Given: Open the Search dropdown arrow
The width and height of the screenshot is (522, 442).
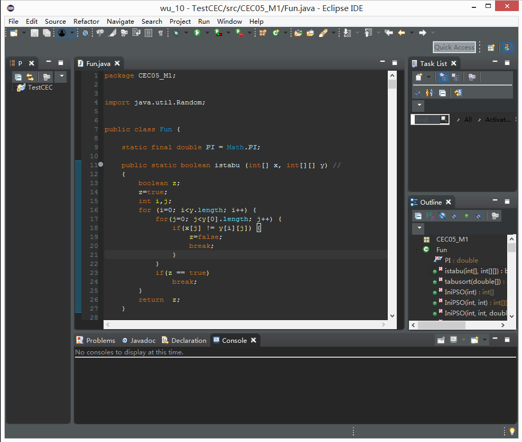Looking at the screenshot, I should pos(333,33).
